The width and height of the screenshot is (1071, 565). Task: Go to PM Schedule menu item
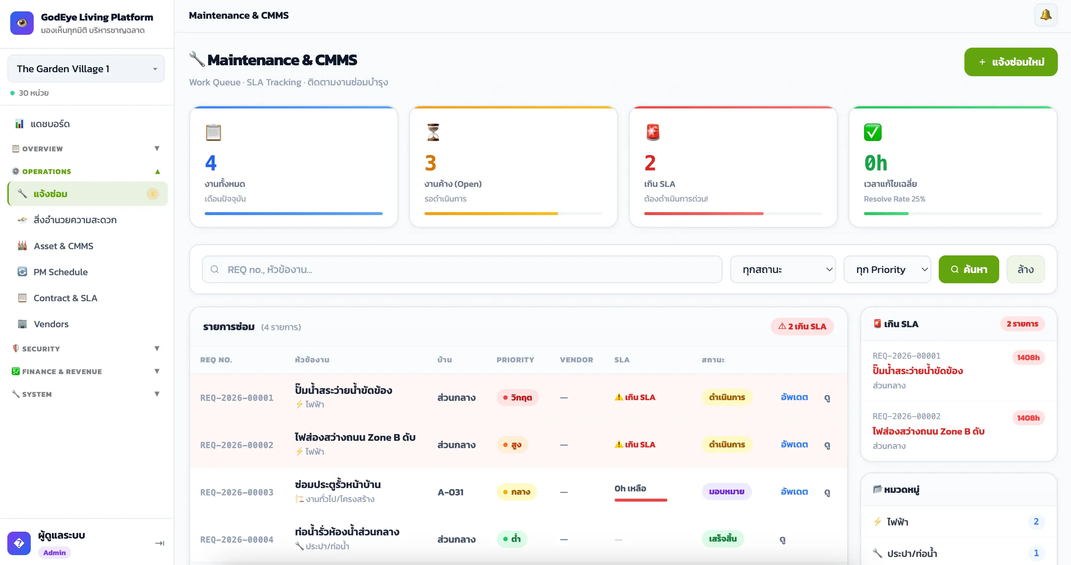click(87, 272)
